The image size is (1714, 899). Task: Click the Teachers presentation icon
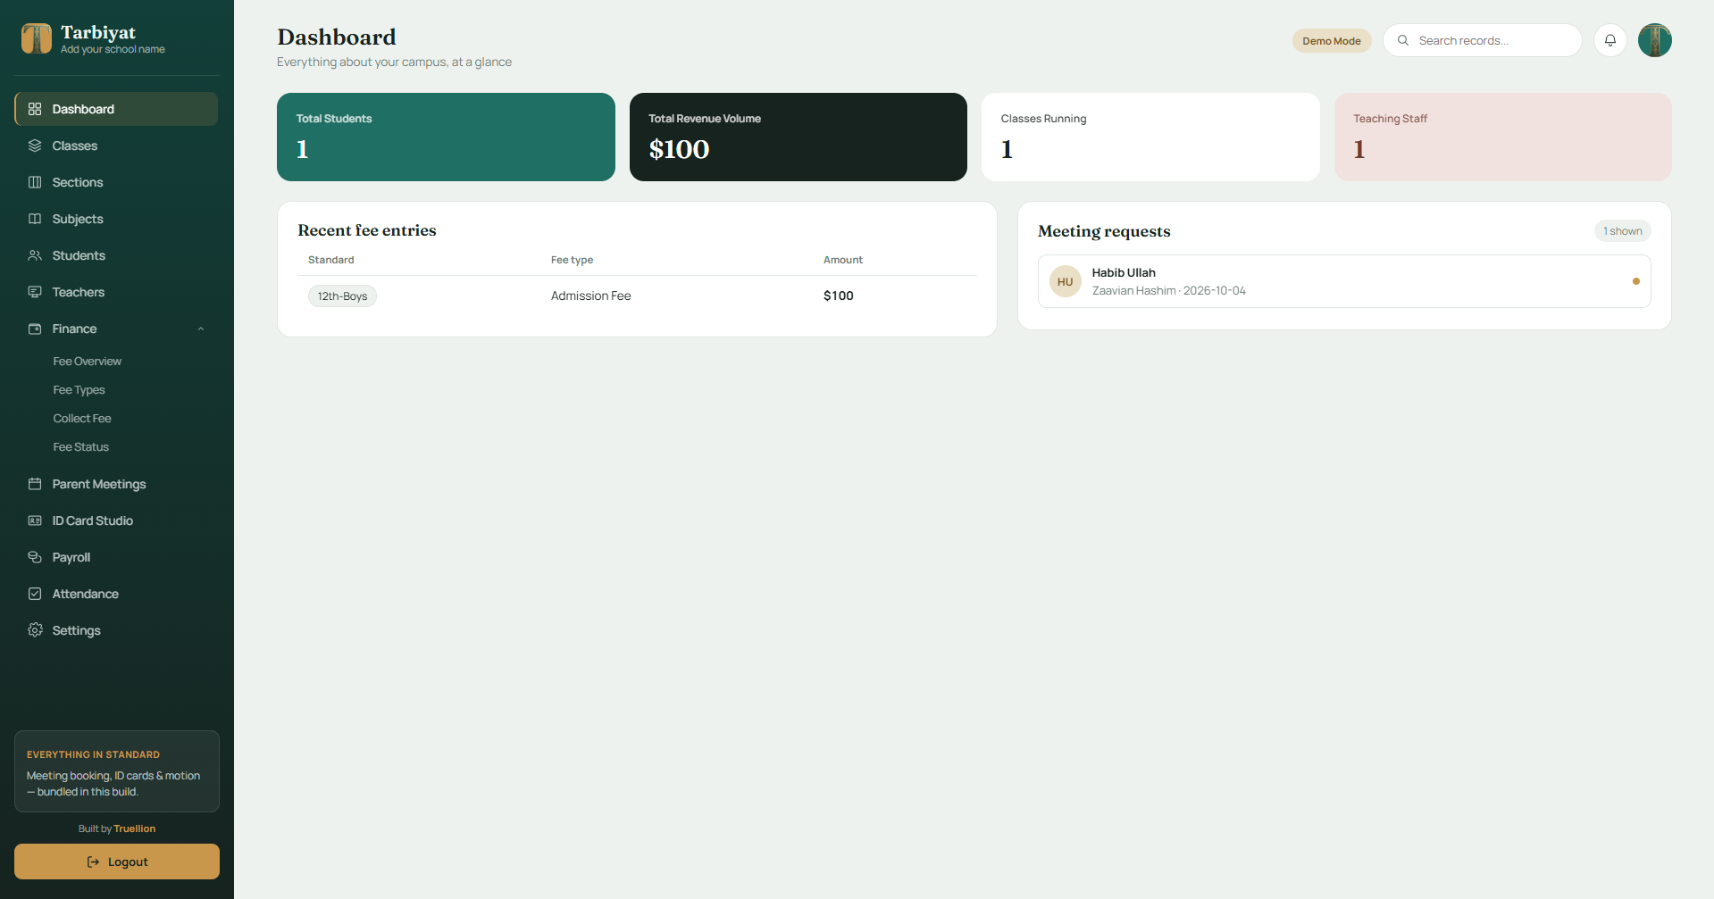coord(35,292)
